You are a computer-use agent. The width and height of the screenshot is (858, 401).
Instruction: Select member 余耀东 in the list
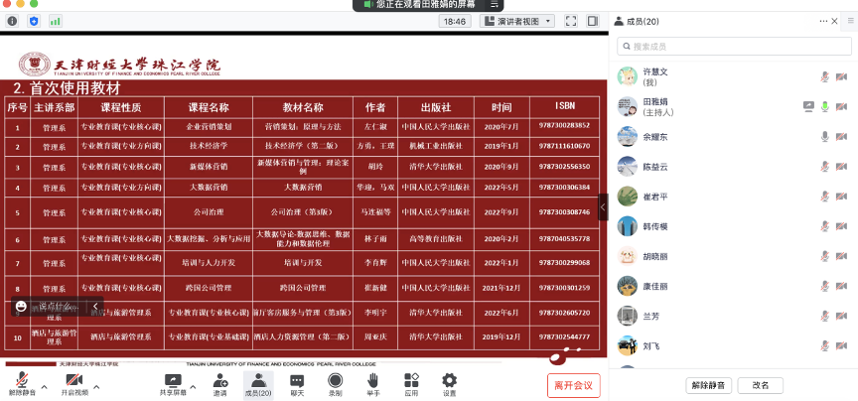coord(655,136)
